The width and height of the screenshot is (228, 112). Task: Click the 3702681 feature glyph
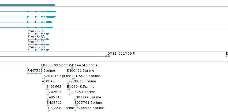coord(48,95)
